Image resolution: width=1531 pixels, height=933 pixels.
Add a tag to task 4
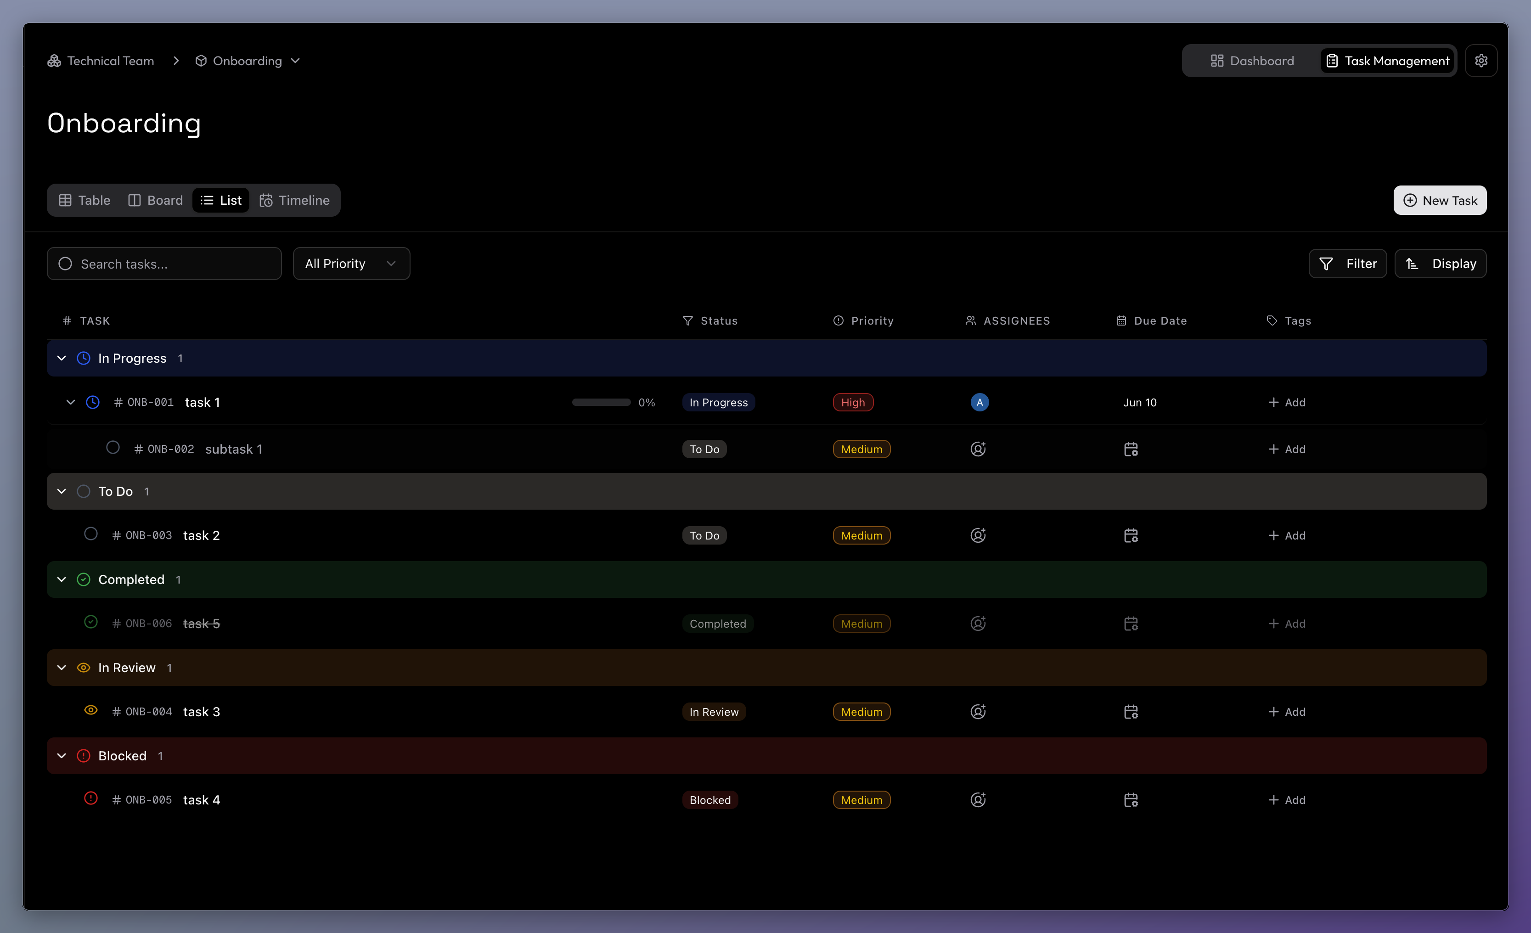pyautogui.click(x=1287, y=800)
